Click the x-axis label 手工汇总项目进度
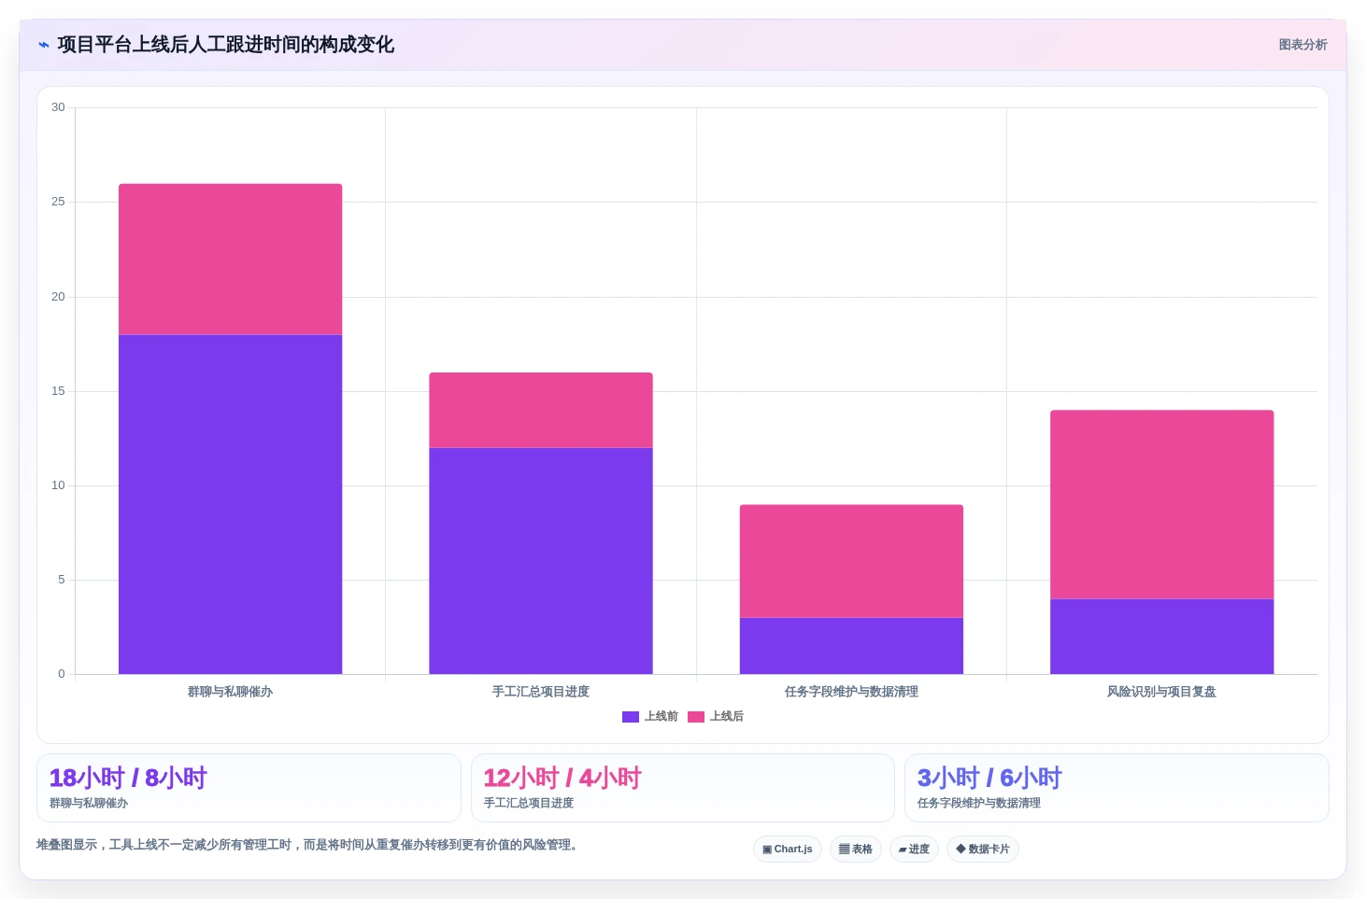The image size is (1366, 899). [x=541, y=692]
